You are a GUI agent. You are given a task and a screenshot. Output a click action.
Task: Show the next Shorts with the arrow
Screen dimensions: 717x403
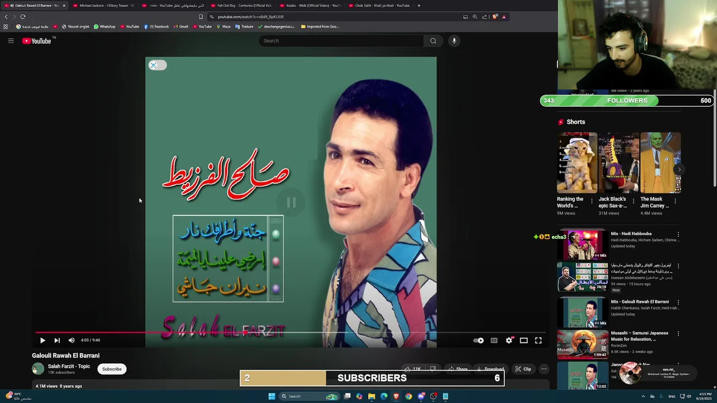[679, 169]
